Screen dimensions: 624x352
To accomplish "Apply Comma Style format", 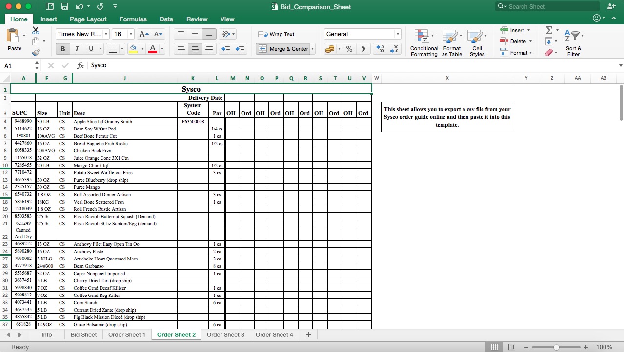I will coord(363,49).
